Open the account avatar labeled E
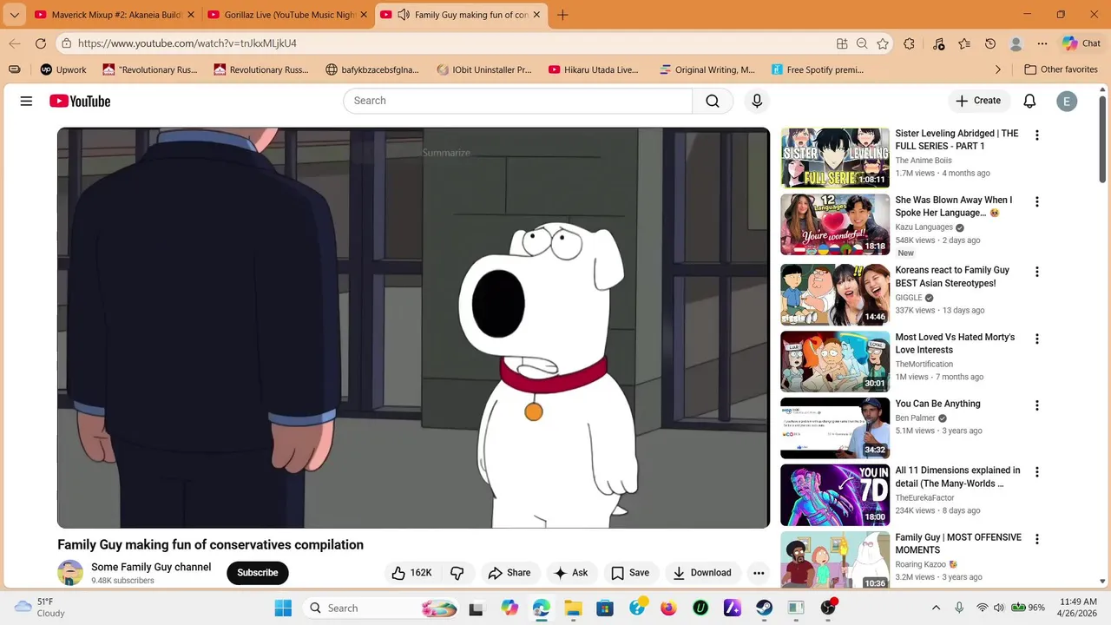Image resolution: width=1111 pixels, height=625 pixels. [1067, 102]
